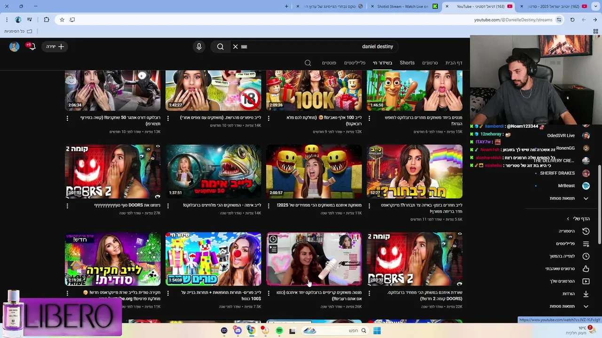Open the Windows Start menu
This screenshot has width=602, height=338.
pyautogui.click(x=377, y=330)
